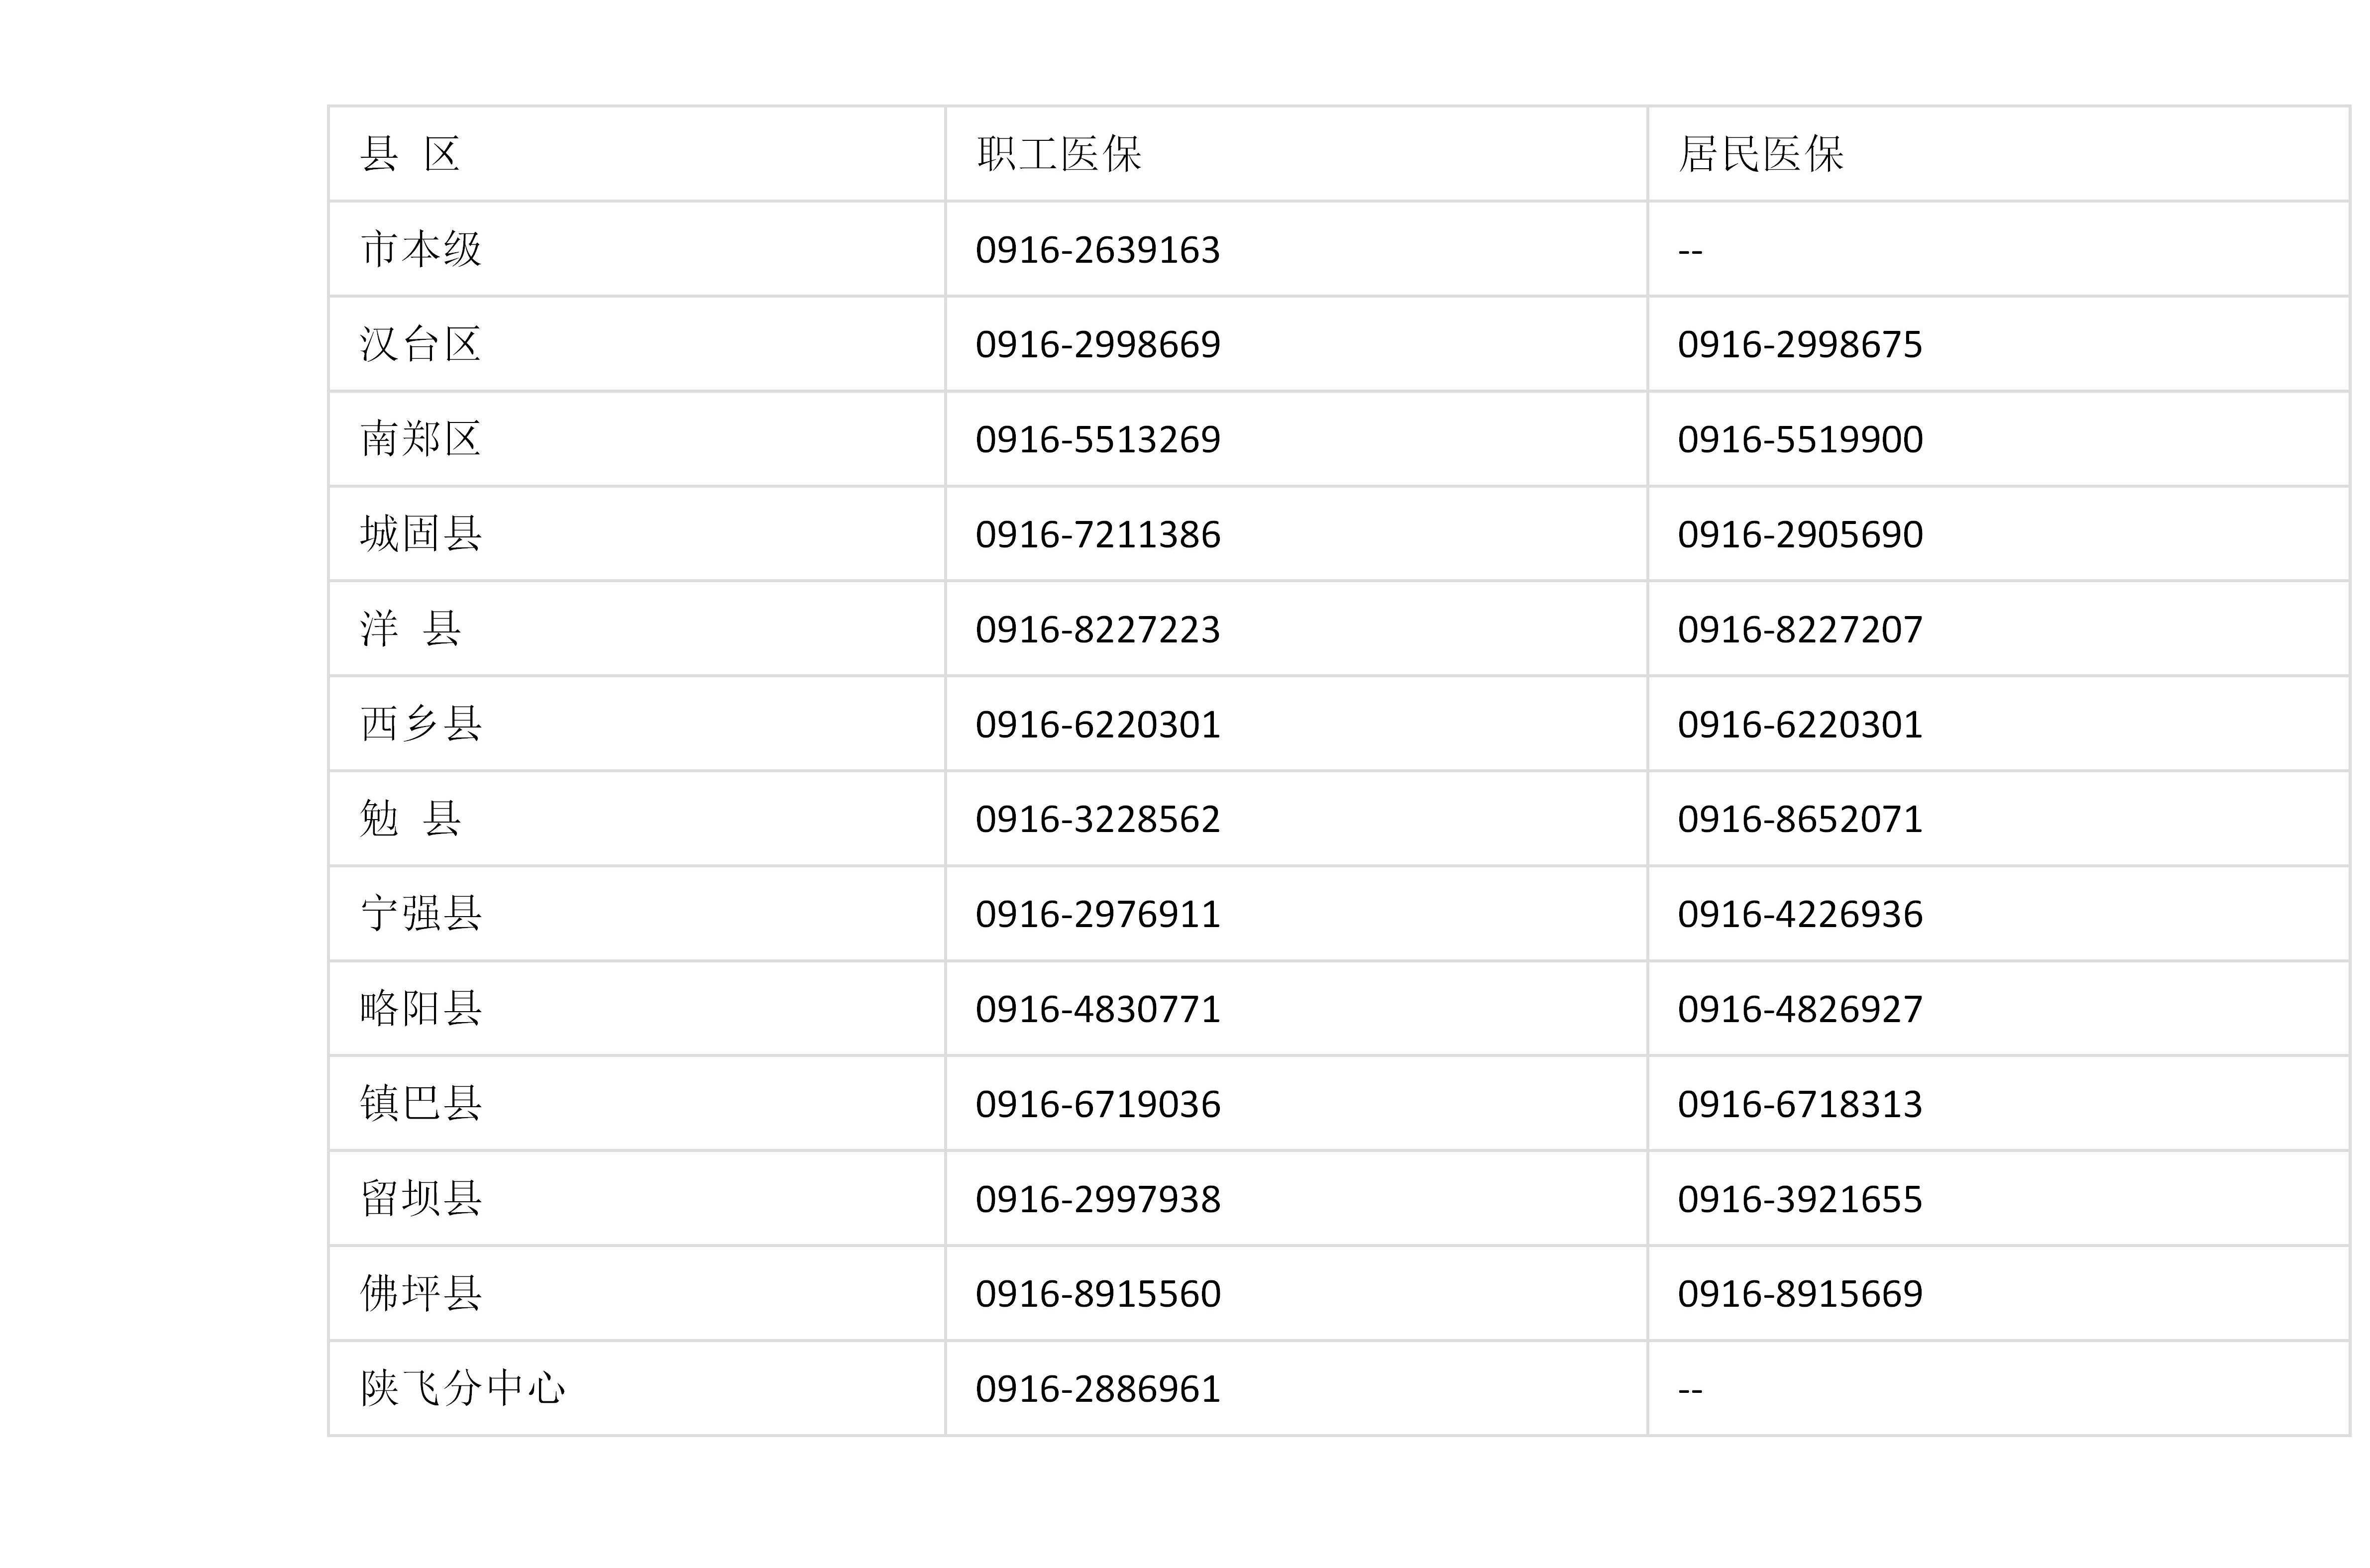
Task: Click the 佛坪县 row label
Action: pos(420,1293)
